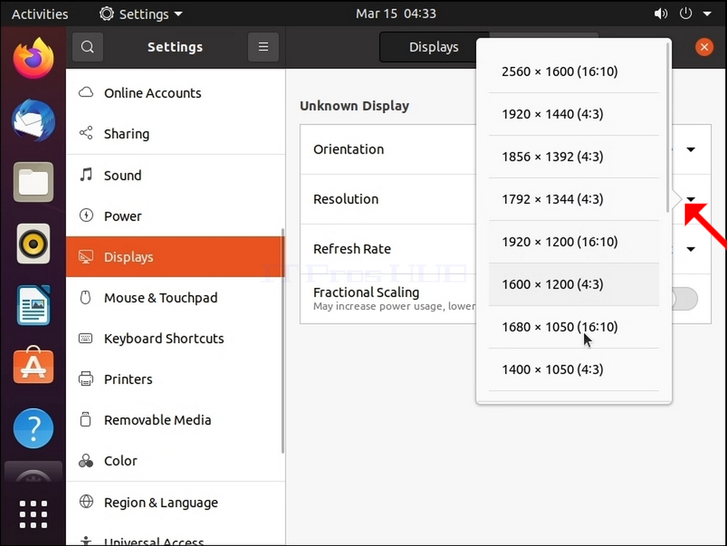Click the Sharing icon in the sidebar
Image resolution: width=727 pixels, height=546 pixels.
point(86,133)
